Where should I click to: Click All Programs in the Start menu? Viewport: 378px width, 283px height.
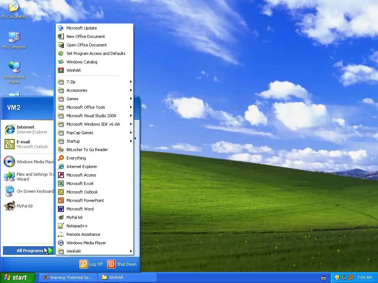point(28,251)
